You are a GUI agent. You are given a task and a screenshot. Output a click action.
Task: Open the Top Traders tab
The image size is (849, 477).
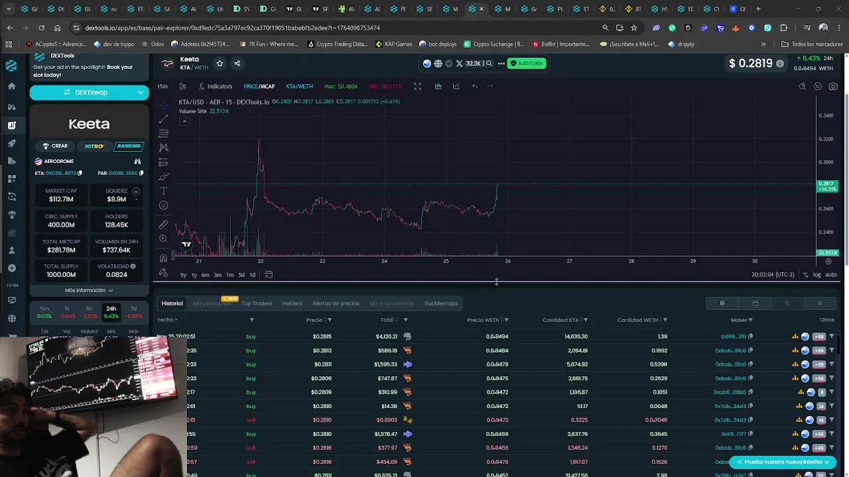257,303
